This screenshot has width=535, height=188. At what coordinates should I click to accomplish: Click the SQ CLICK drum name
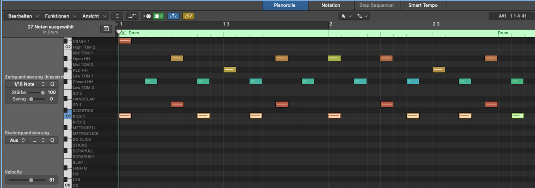click(82, 139)
